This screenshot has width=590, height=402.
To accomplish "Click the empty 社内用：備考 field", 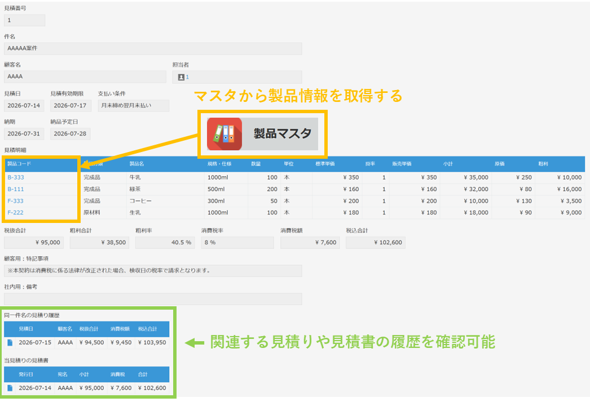I will [x=153, y=299].
